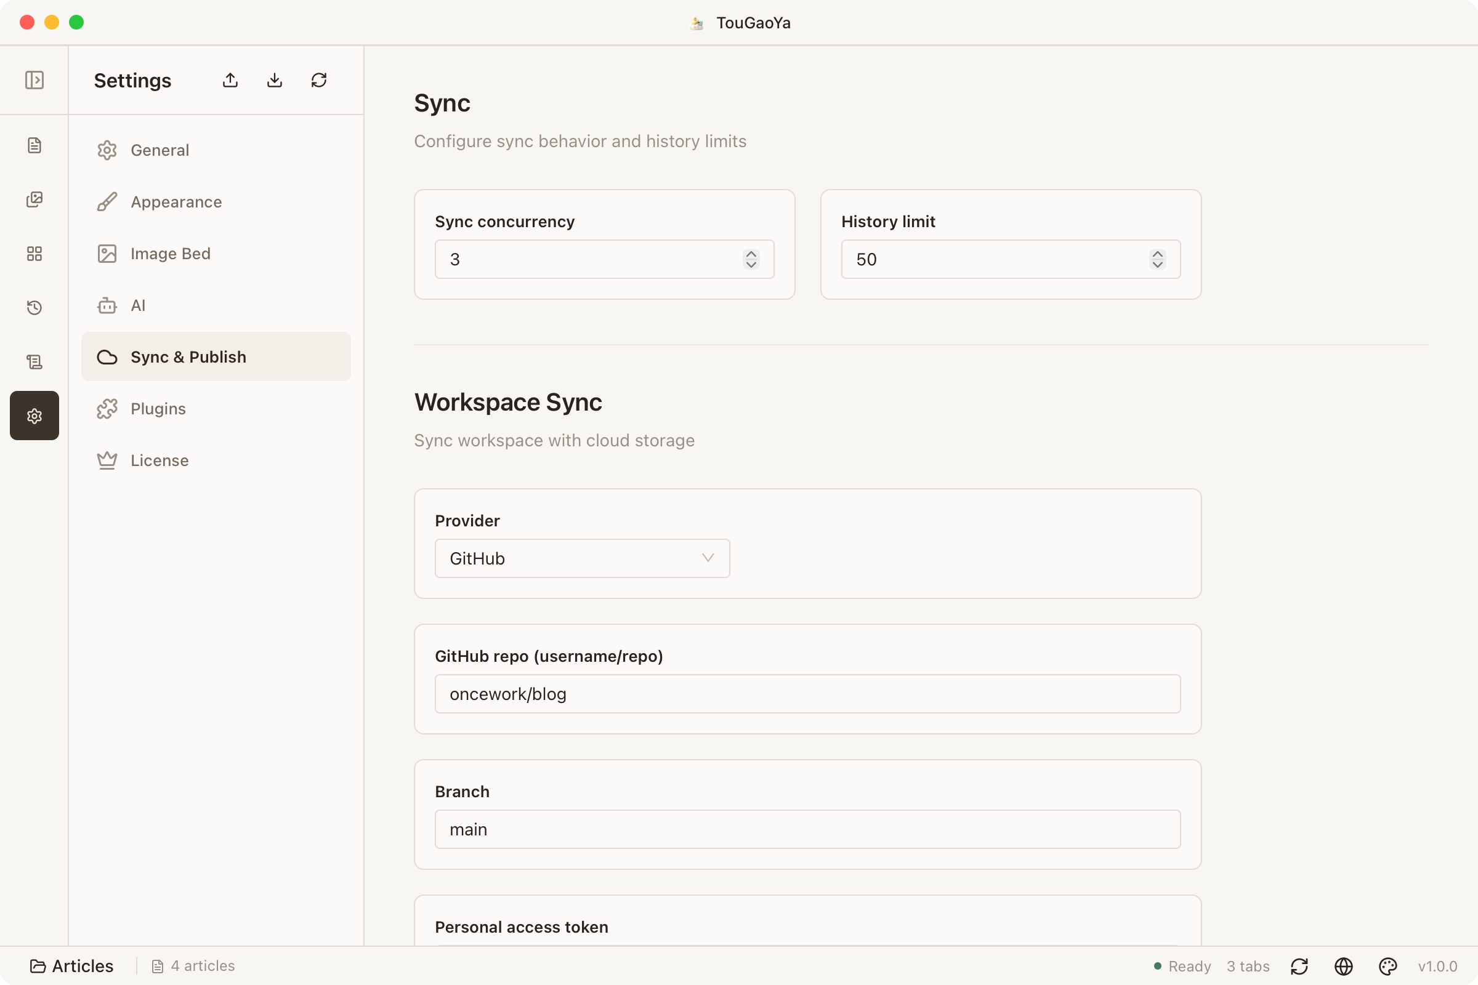Click the settings gear in left rail

[x=34, y=416]
